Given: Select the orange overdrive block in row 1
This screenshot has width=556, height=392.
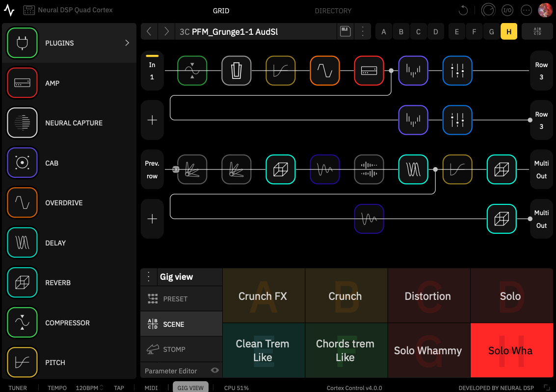Looking at the screenshot, I should click(325, 71).
